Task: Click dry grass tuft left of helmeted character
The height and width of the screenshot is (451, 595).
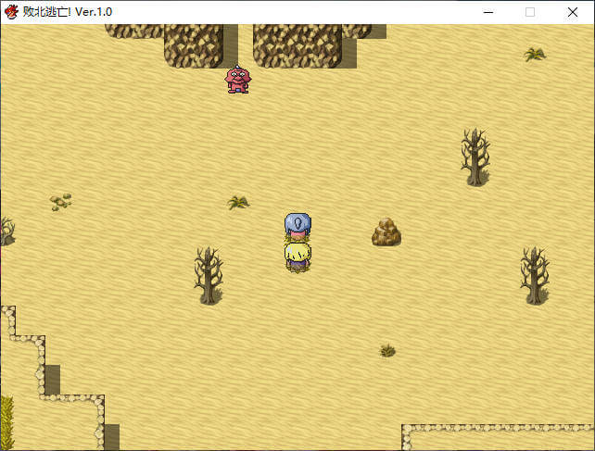Action: tap(239, 202)
